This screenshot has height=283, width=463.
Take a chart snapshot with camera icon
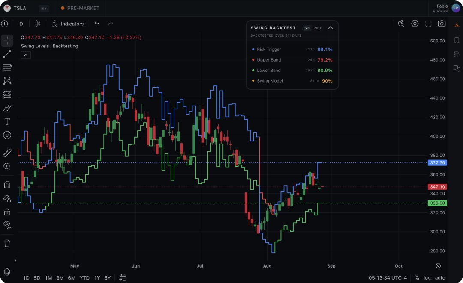point(442,24)
